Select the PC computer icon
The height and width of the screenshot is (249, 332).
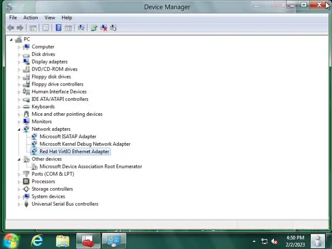click(18, 39)
